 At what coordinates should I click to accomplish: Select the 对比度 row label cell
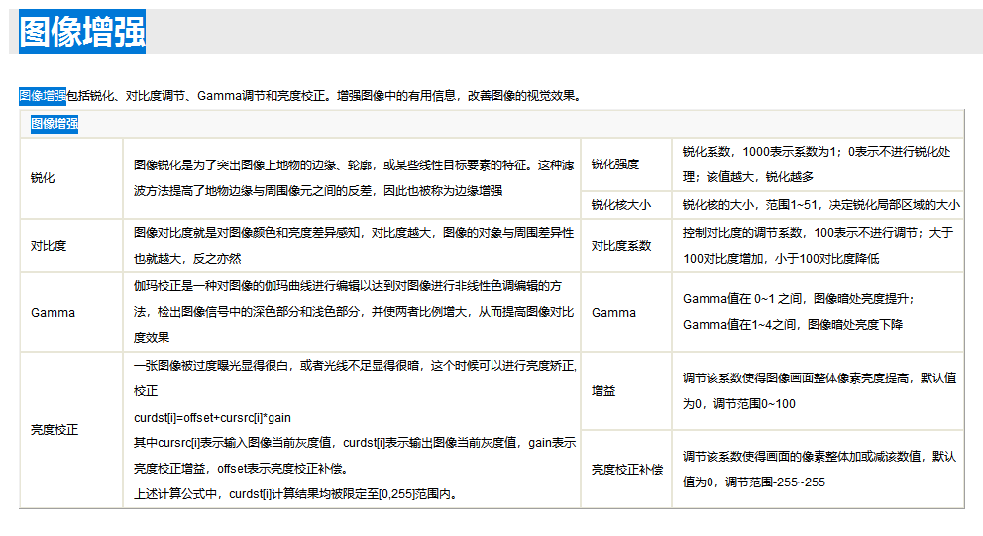(x=48, y=244)
